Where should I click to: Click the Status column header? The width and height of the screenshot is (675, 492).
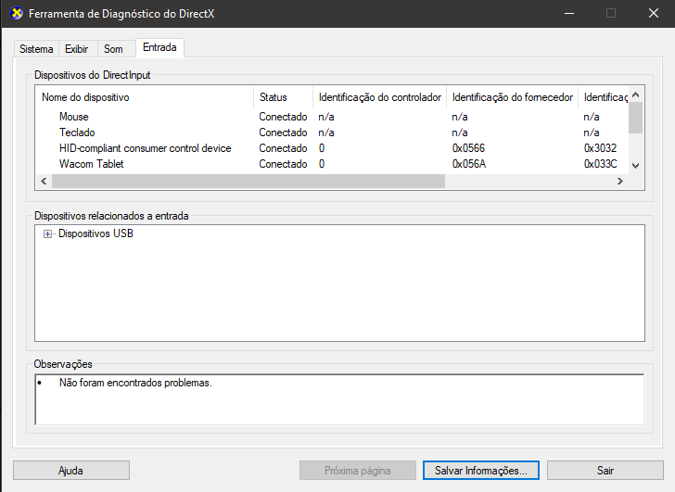point(284,97)
